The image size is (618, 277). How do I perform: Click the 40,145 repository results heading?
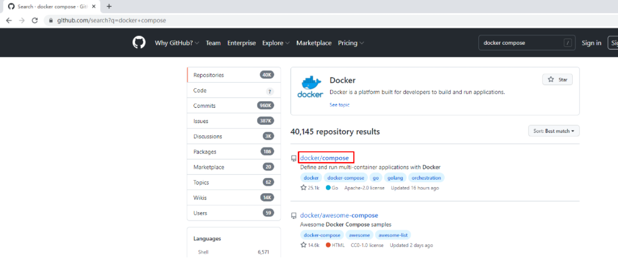335,131
